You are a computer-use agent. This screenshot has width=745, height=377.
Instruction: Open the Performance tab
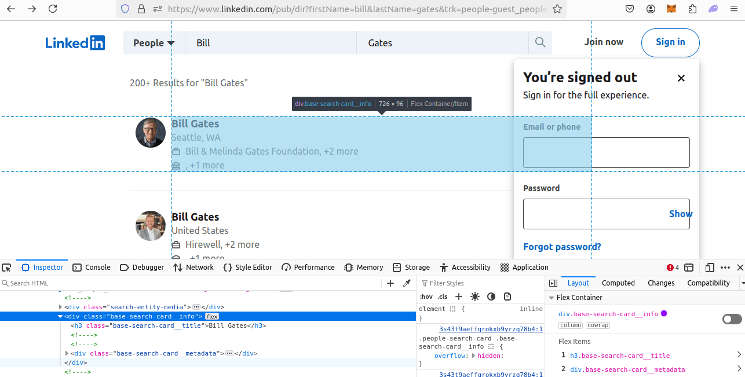[x=308, y=268]
